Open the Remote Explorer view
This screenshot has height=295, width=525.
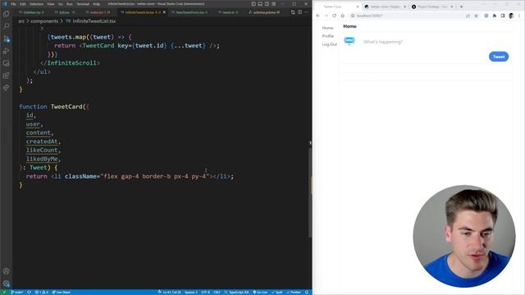[6, 63]
